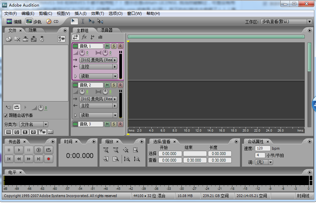This screenshot has width=316, height=203.
Task: Solo track 音轨 1
Action: tap(114, 46)
